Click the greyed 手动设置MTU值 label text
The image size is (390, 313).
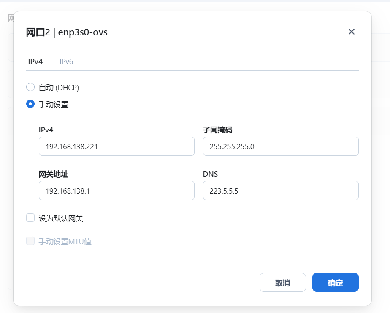tap(65, 242)
